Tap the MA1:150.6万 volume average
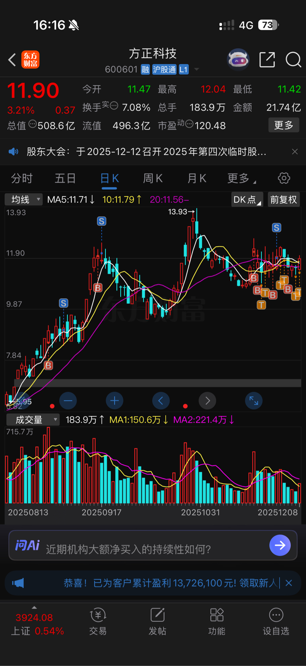This screenshot has width=306, height=666. [x=139, y=420]
